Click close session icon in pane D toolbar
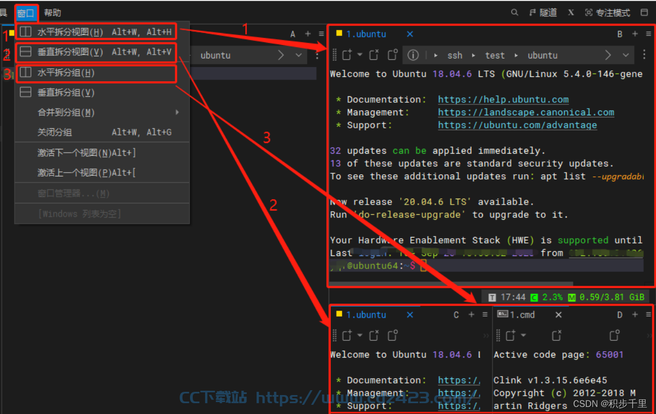This screenshot has width=656, height=414. [x=556, y=336]
